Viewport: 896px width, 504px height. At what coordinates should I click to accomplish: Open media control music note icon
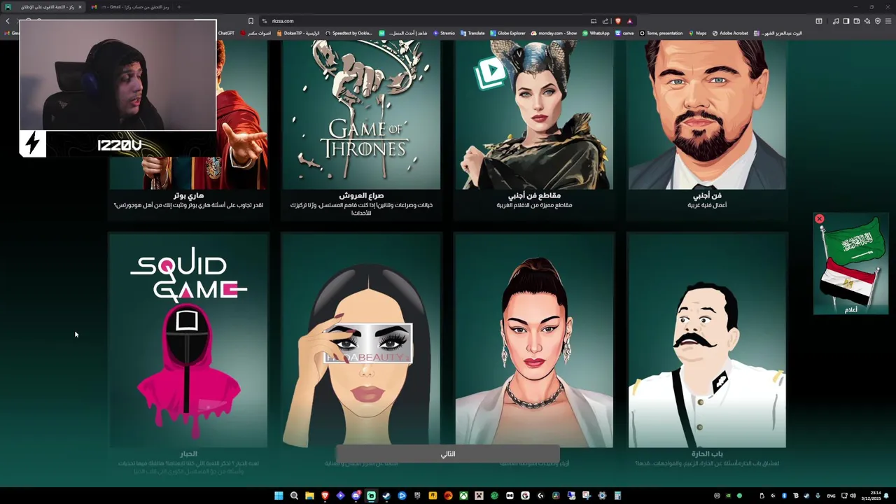[x=836, y=21]
